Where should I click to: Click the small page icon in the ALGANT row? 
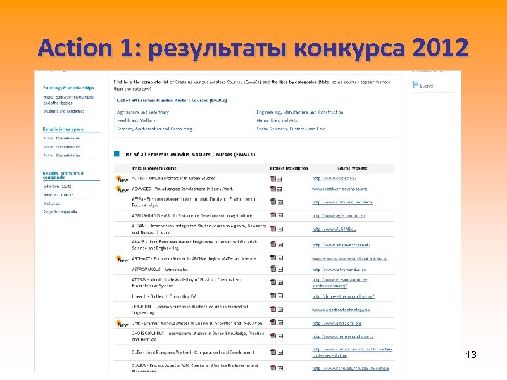tap(280, 229)
